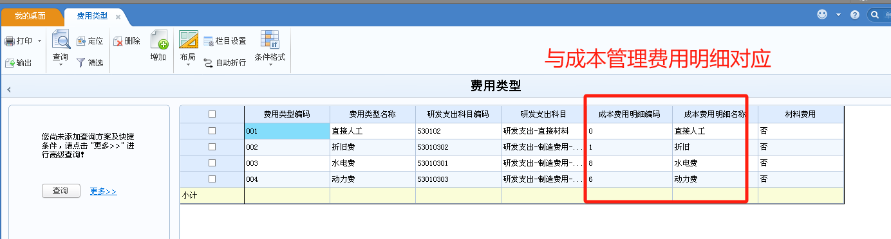This screenshot has height=239, width=891.
Task: Expand the 打印 dropdown arrow
Action: point(40,41)
